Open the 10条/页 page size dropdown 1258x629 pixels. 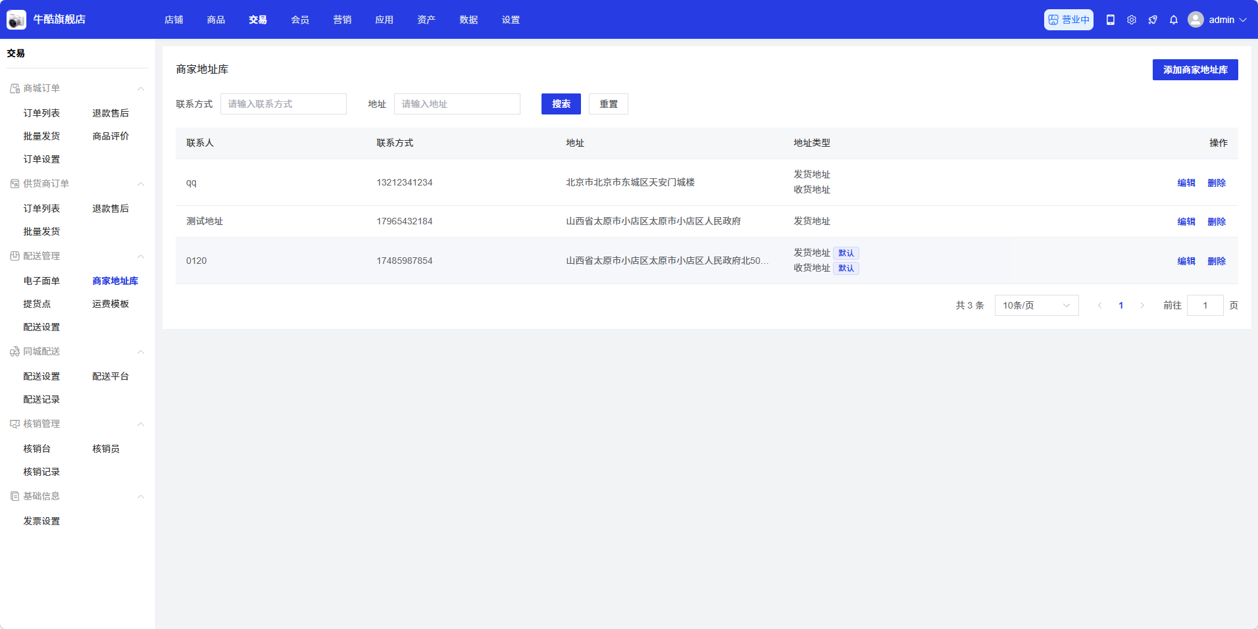pos(1036,305)
